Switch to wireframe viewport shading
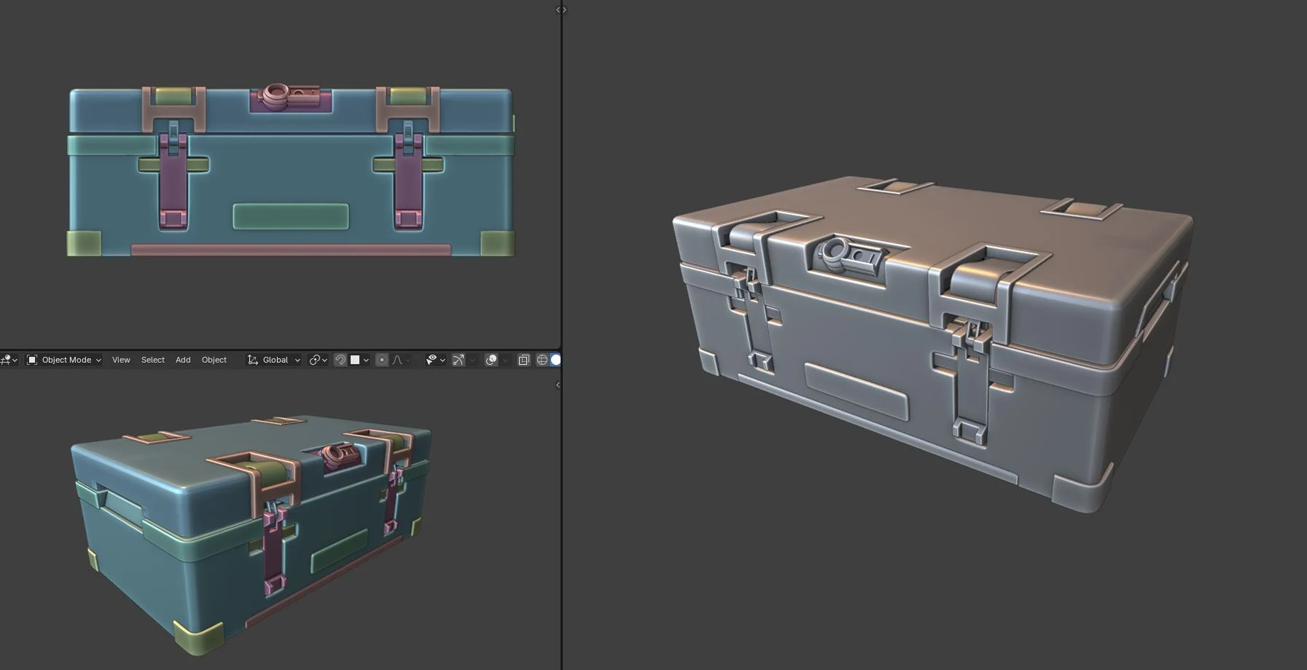This screenshot has height=670, width=1307. [x=542, y=360]
